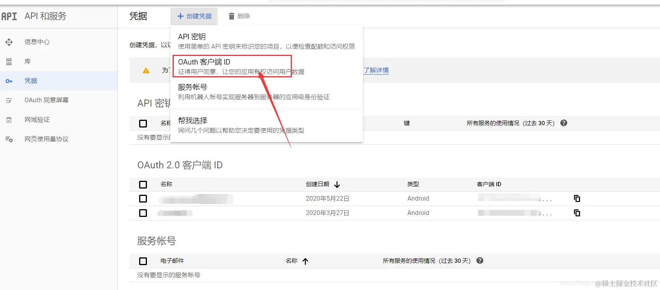Click the 网页使用量协议 settings icon

click(9, 139)
